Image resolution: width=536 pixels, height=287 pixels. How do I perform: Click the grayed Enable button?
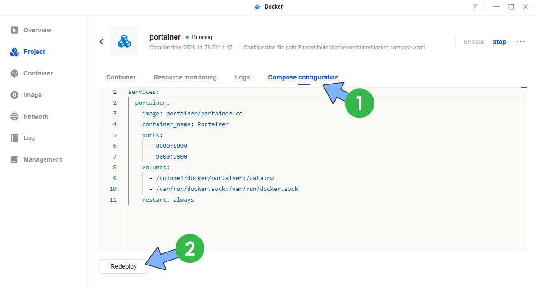[x=473, y=42]
